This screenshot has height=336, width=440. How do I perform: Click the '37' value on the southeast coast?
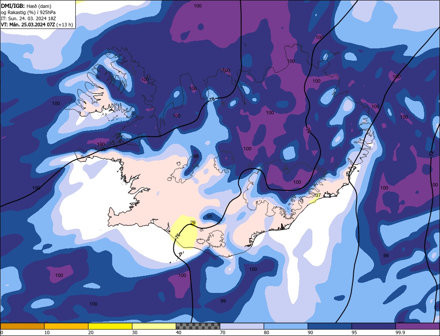(318, 195)
